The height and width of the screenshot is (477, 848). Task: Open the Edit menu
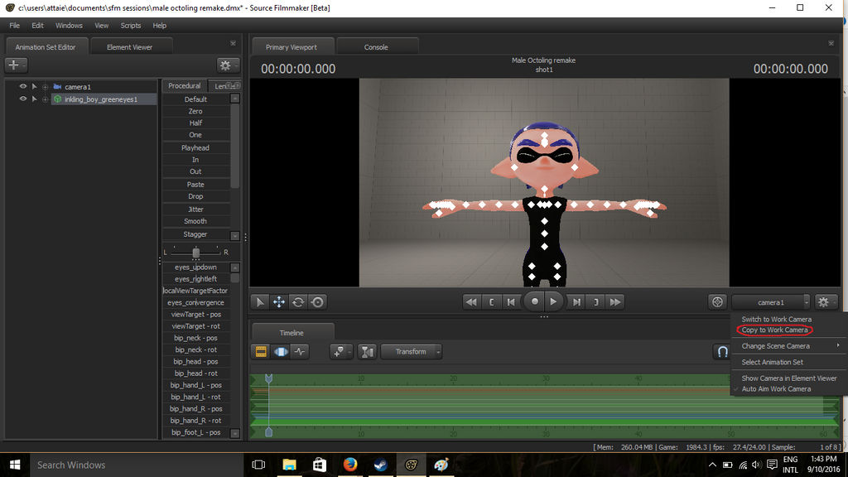click(37, 26)
